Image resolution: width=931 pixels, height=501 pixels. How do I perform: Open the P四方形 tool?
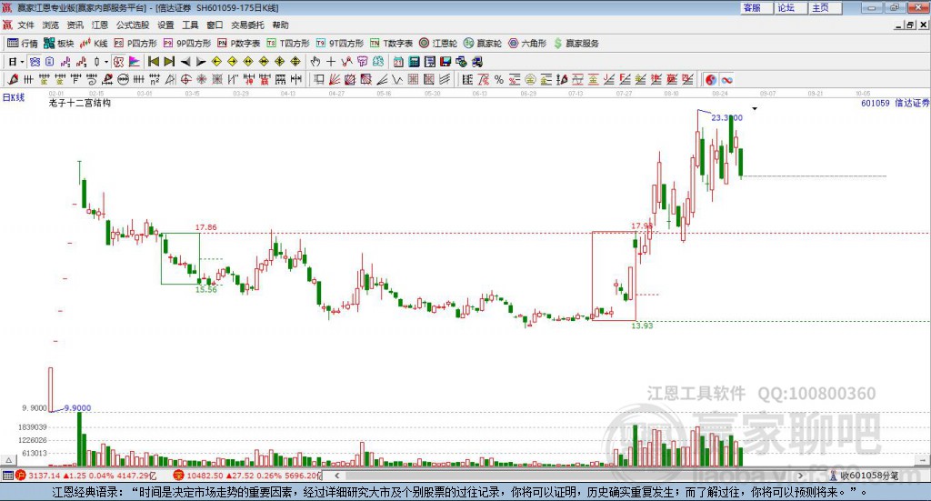click(135, 44)
